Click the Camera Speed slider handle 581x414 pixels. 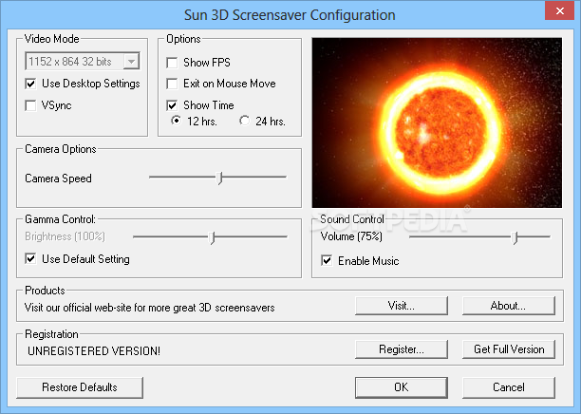coord(219,178)
